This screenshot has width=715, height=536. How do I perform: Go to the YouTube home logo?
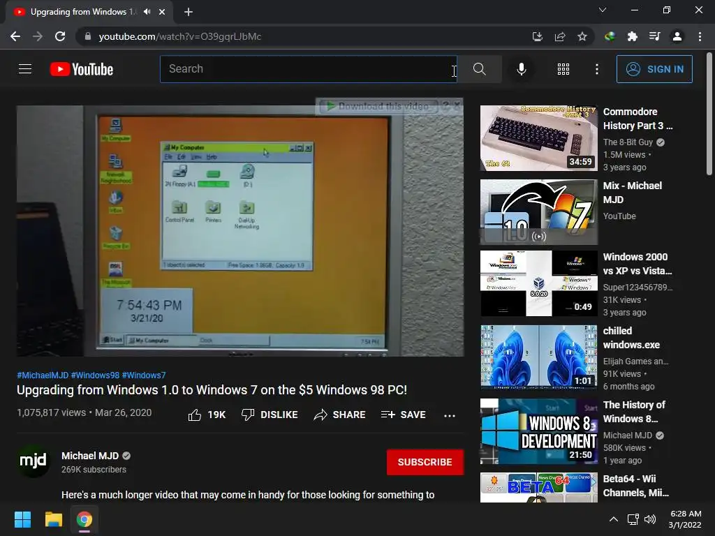pyautogui.click(x=82, y=69)
